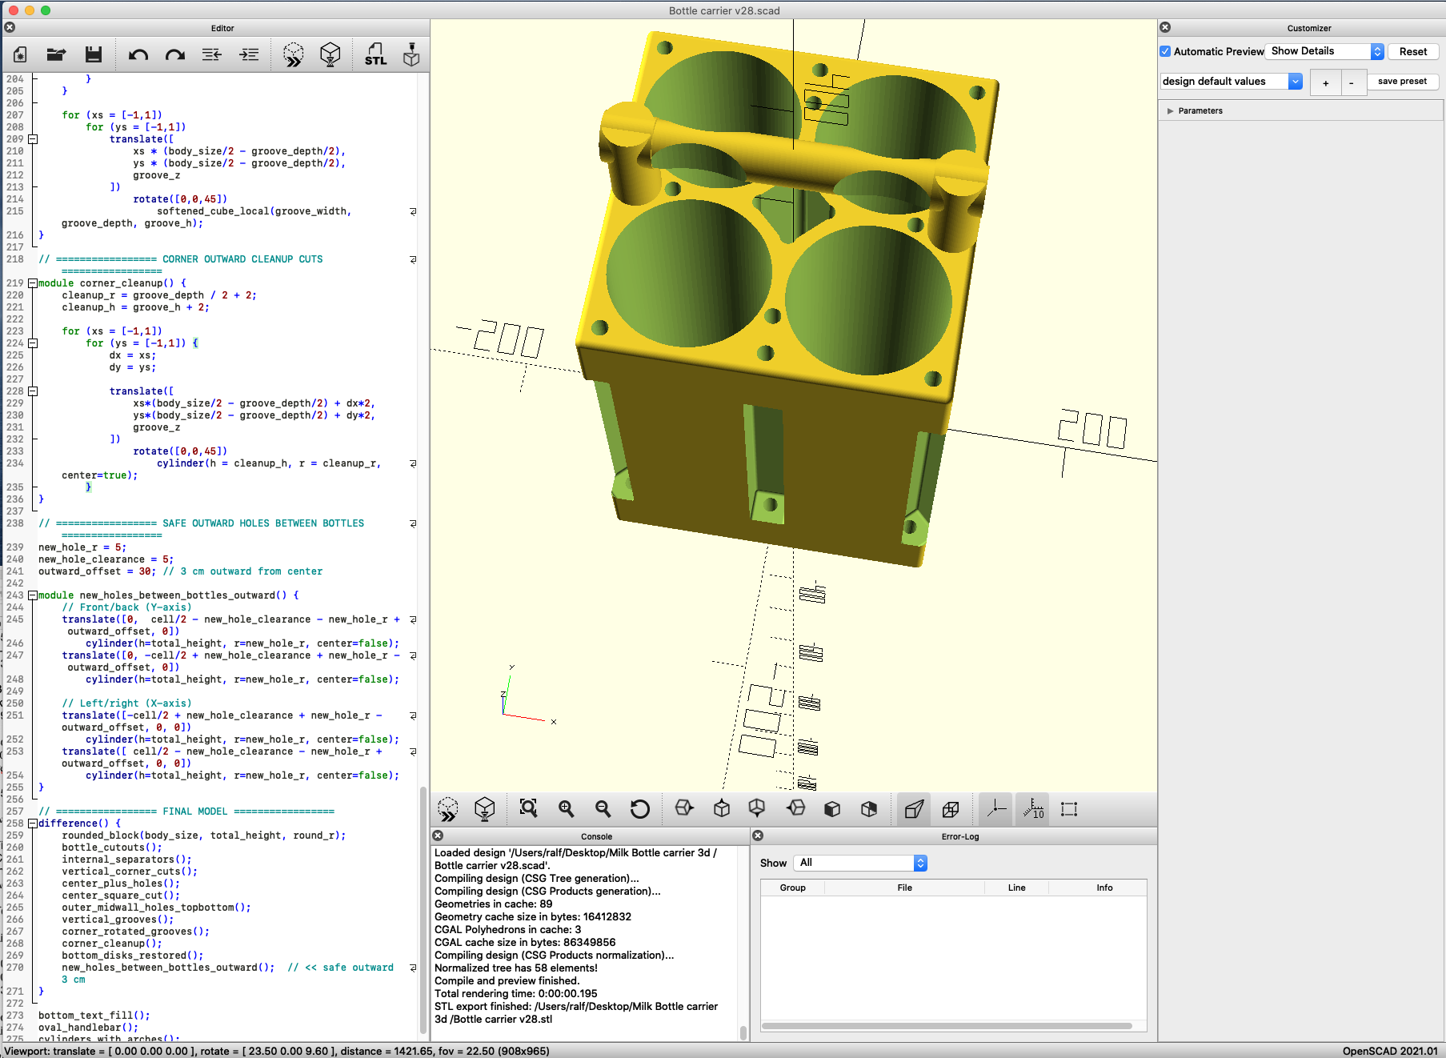Click the Console vertical scrollbar

click(x=743, y=1032)
